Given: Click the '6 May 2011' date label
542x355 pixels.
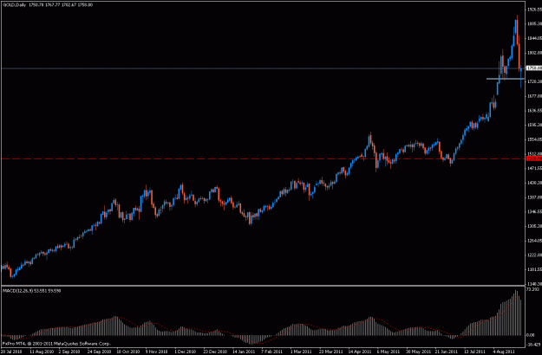Looking at the screenshot, I should (389, 352).
